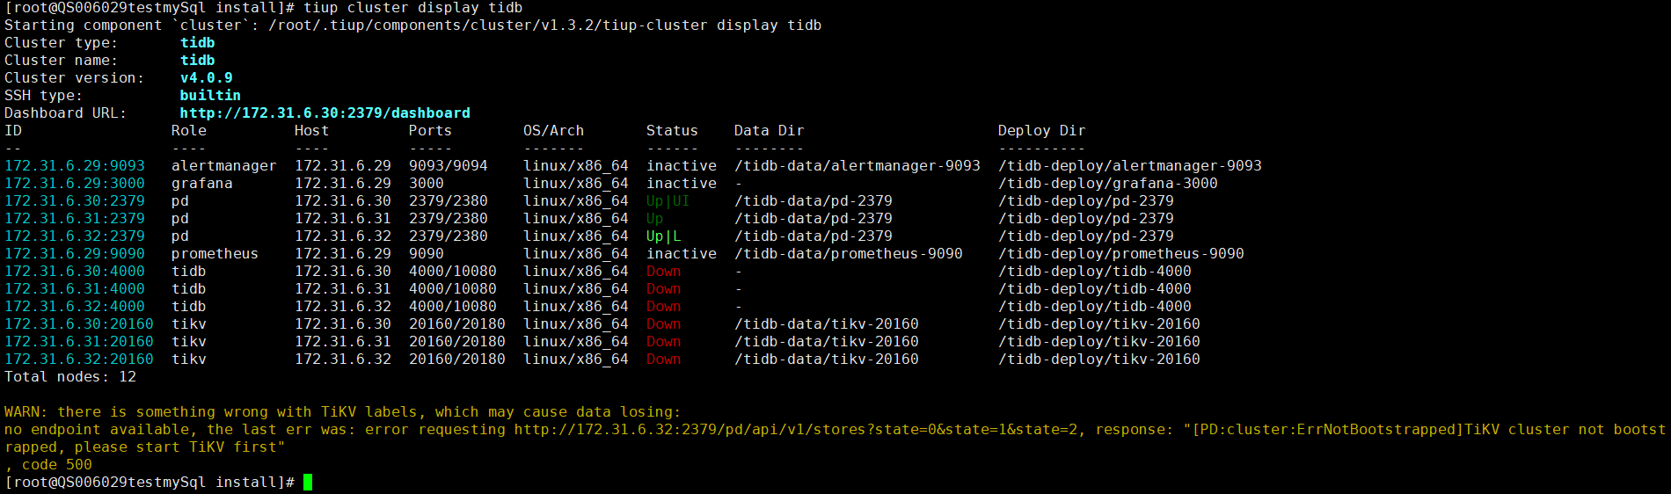Click the Up|UI status value
This screenshot has width=1671, height=494.
click(668, 201)
